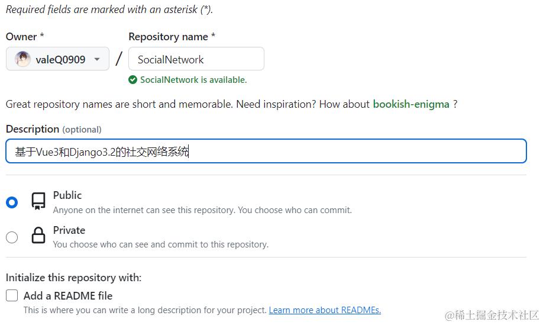Click the Description (optional) label
This screenshot has height=325, width=543.
53,129
